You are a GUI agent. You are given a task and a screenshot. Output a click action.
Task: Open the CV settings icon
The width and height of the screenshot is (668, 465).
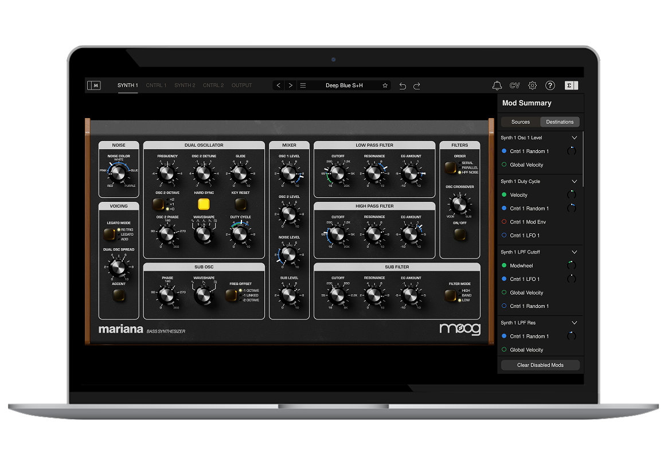click(x=515, y=85)
